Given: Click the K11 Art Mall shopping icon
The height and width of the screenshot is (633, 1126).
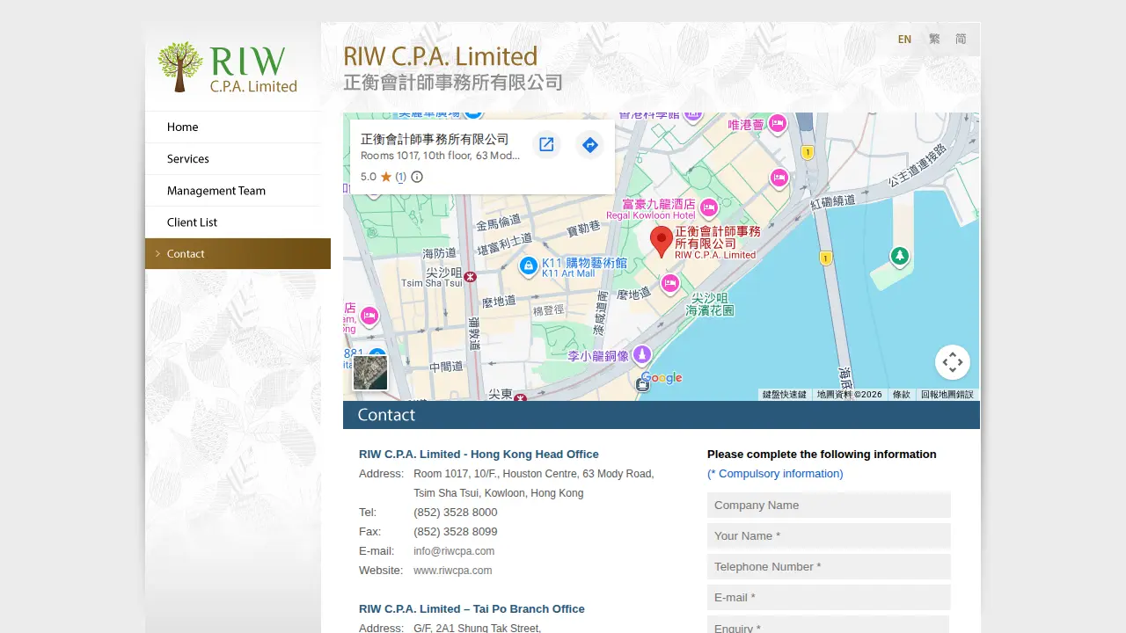Looking at the screenshot, I should (x=528, y=266).
